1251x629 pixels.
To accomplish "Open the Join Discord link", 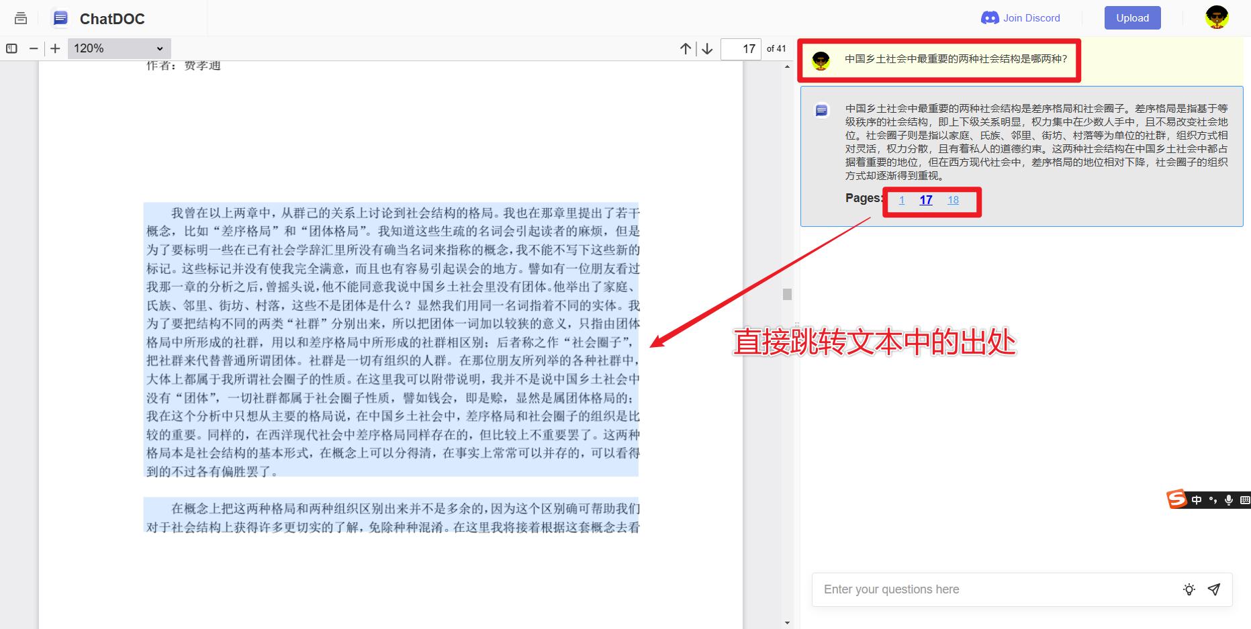I will (1030, 17).
